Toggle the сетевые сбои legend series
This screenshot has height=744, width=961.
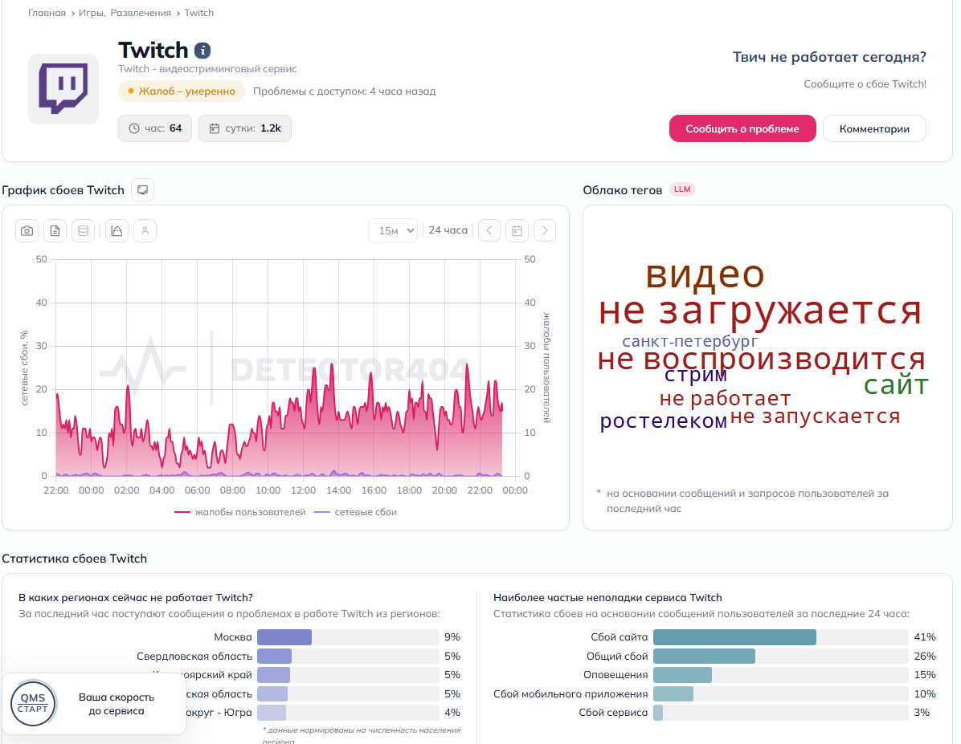(355, 512)
